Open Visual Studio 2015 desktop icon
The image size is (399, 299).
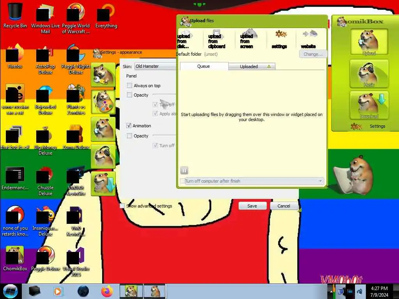pyautogui.click(x=76, y=261)
